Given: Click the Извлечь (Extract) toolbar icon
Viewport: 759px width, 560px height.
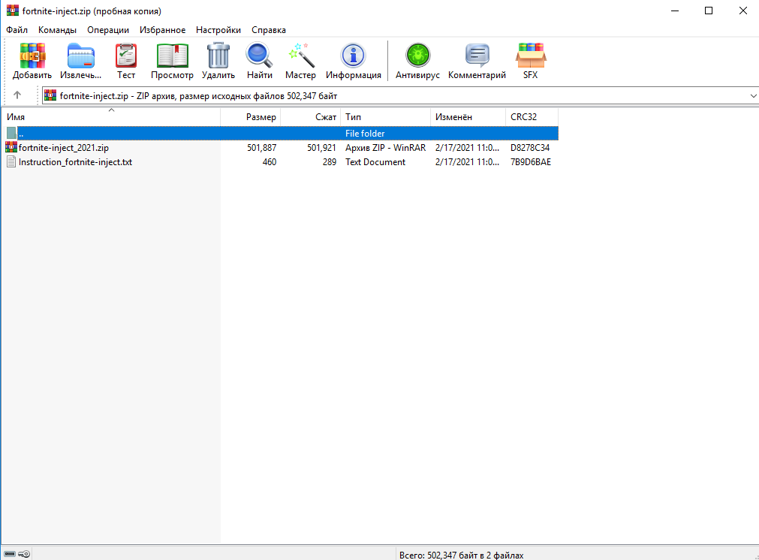Looking at the screenshot, I should [80, 56].
